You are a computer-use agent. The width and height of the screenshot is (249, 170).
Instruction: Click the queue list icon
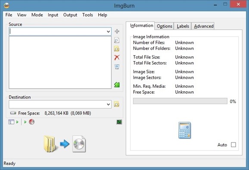click(11, 122)
